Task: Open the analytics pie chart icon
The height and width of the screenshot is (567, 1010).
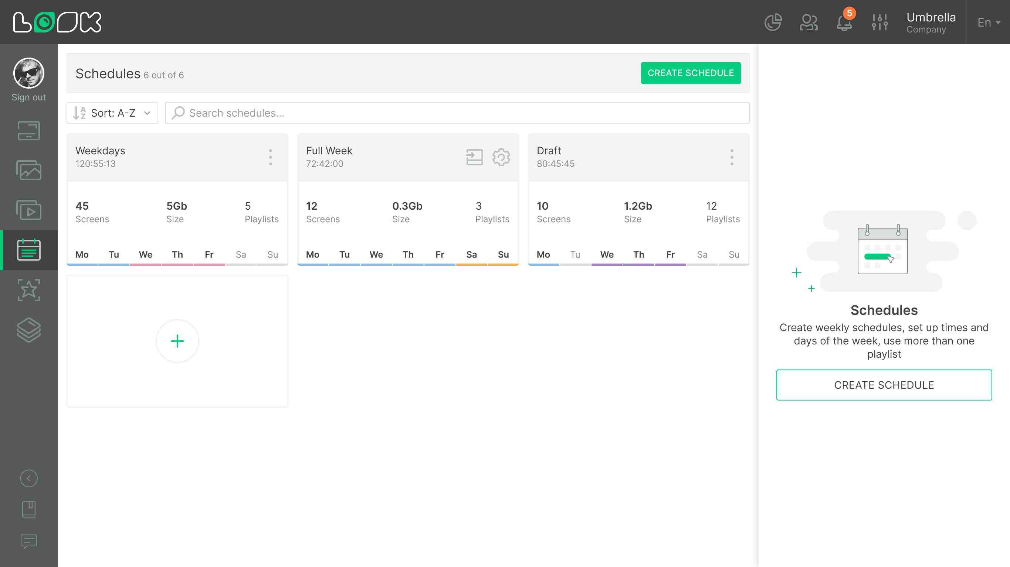Action: 773,22
